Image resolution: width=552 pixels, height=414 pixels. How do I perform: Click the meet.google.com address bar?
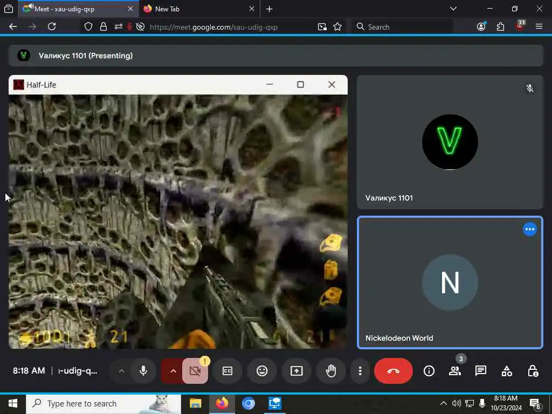coord(213,27)
